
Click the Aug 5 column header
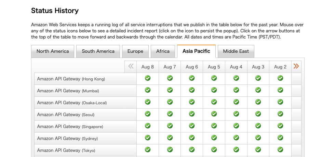tap(214, 67)
